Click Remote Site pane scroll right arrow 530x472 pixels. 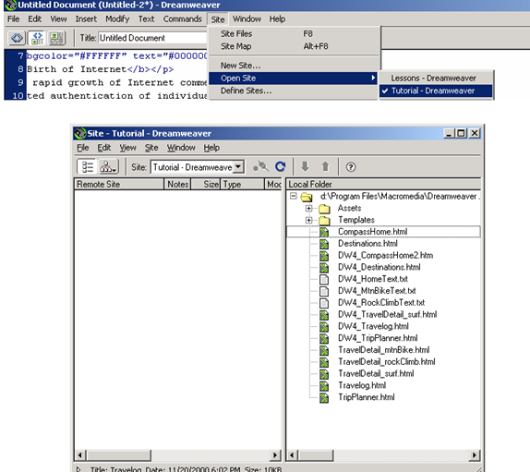[x=275, y=455]
